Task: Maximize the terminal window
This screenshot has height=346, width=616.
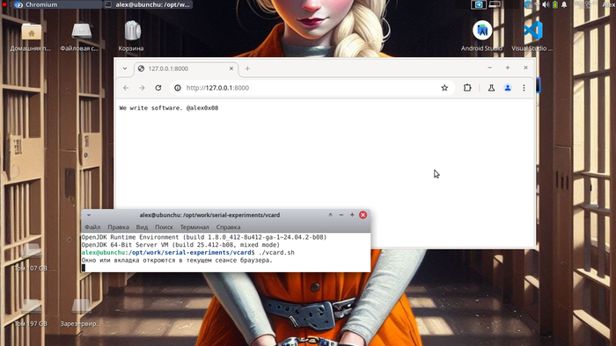Action: click(352, 215)
